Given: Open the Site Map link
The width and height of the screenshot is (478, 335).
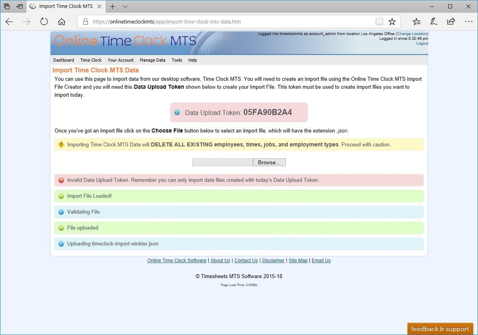Looking at the screenshot, I should click(x=298, y=261).
